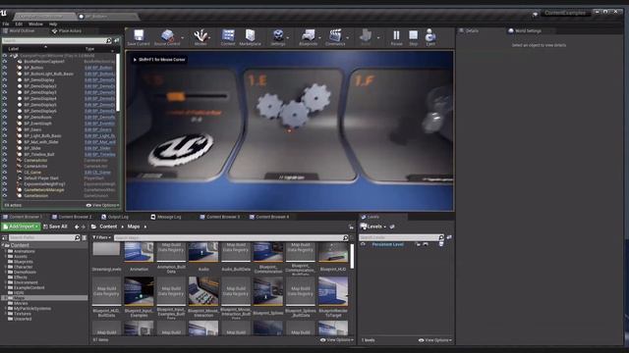Open the Source Control toolbar icon
The height and width of the screenshot is (353, 629).
tap(168, 35)
